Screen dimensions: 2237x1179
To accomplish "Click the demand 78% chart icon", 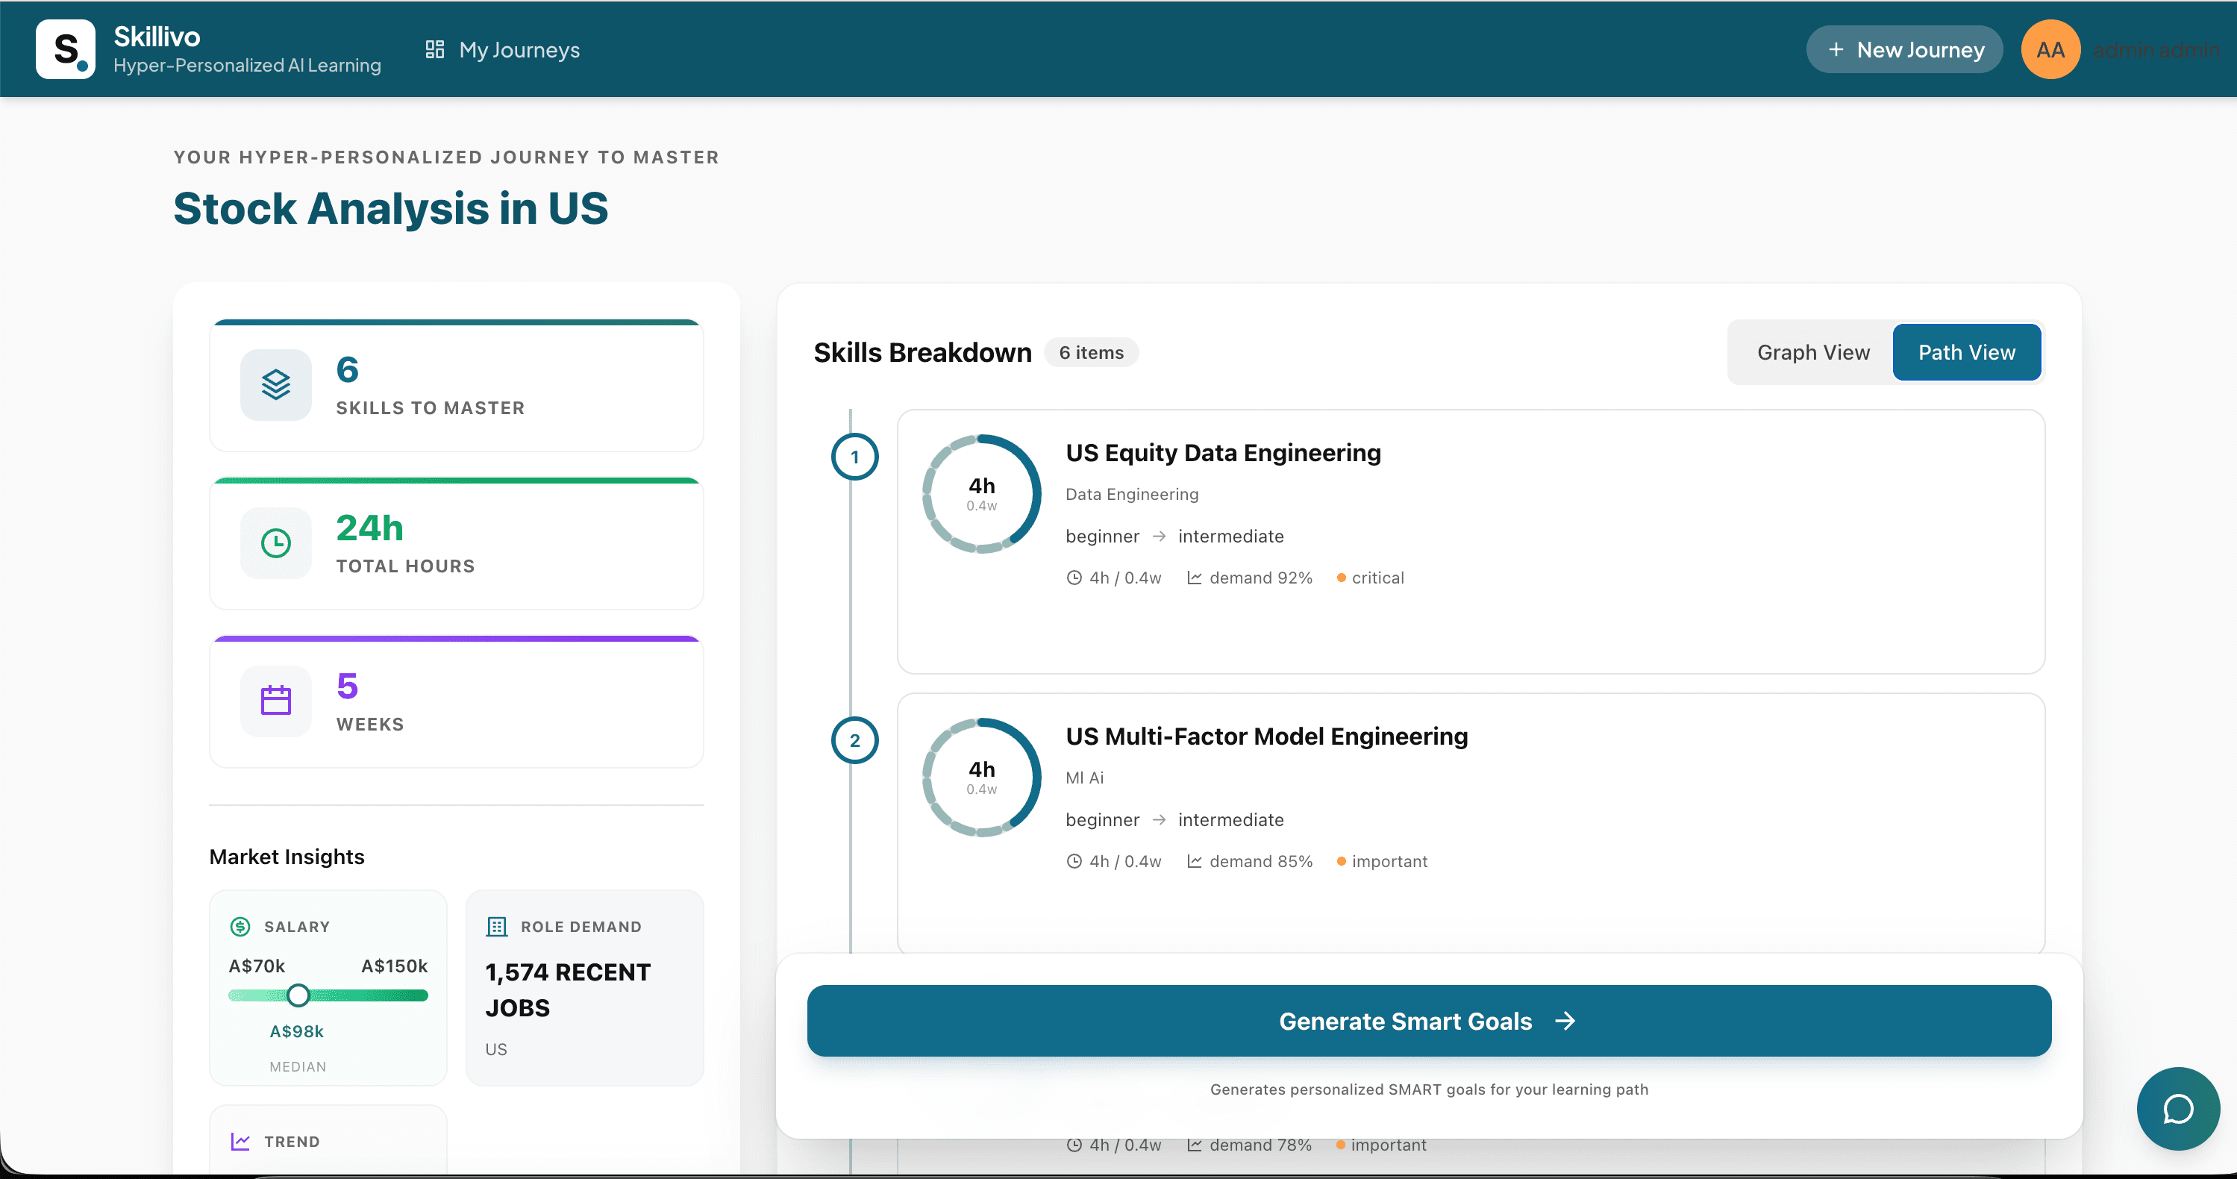I will point(1194,1145).
